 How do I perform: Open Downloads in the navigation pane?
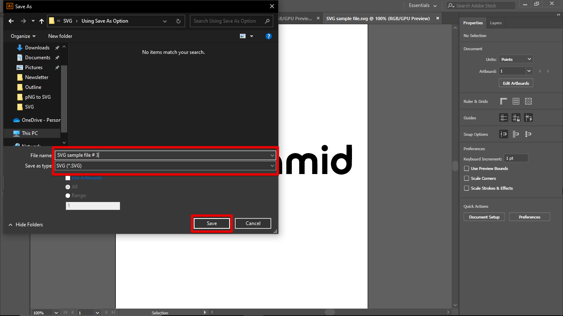point(37,48)
